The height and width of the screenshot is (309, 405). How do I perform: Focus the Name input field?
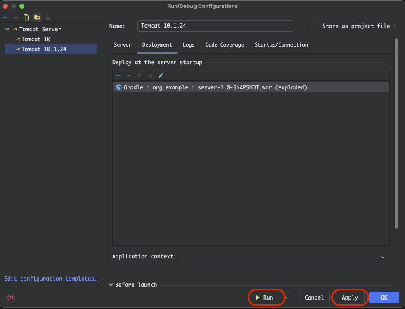(x=215, y=26)
